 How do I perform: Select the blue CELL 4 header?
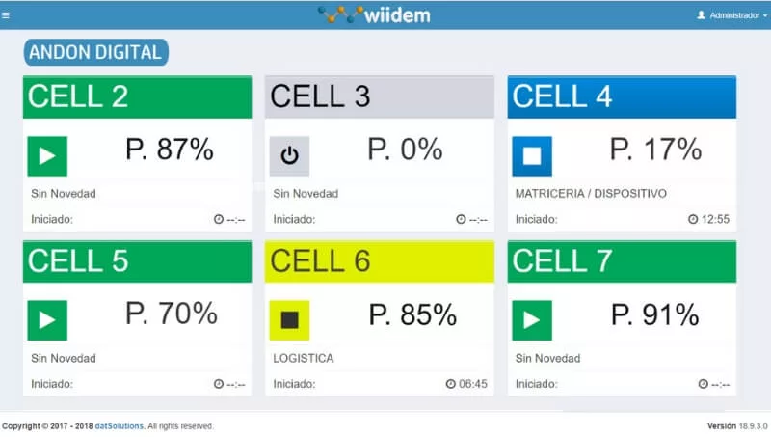[622, 96]
